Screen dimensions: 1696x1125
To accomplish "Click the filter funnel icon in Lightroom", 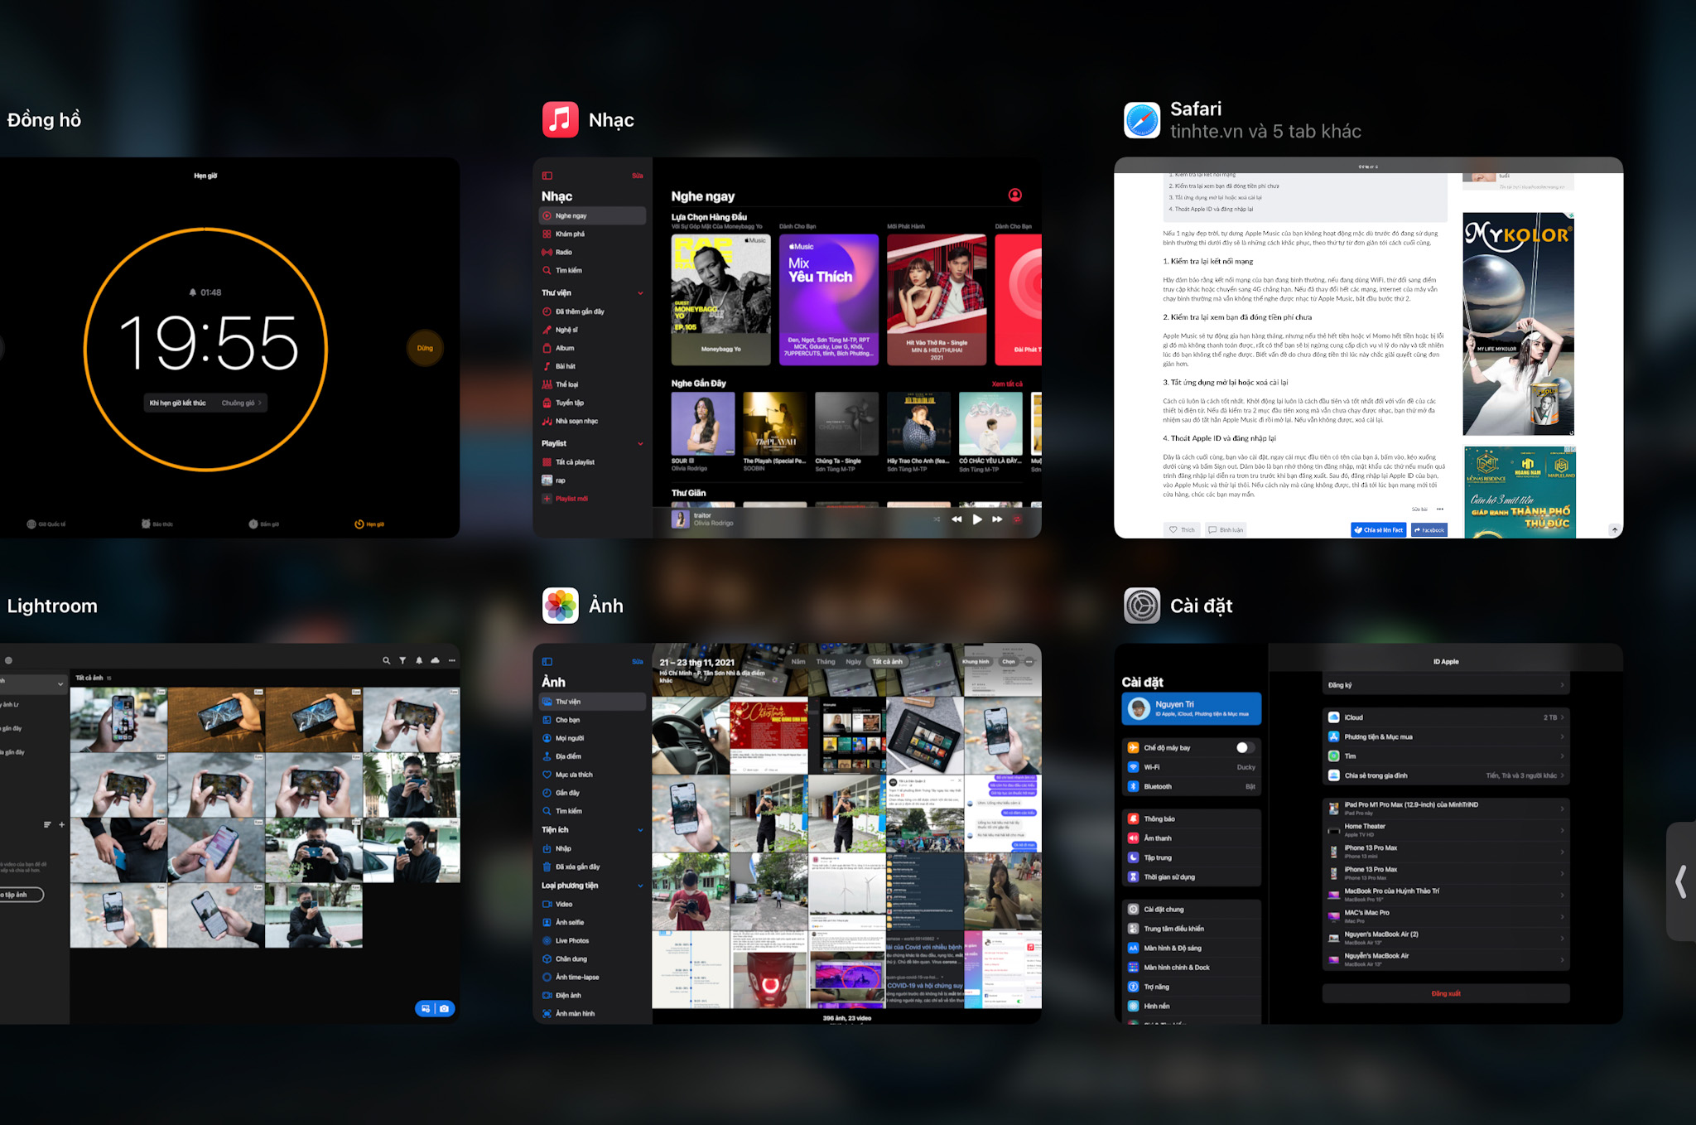I will [402, 660].
